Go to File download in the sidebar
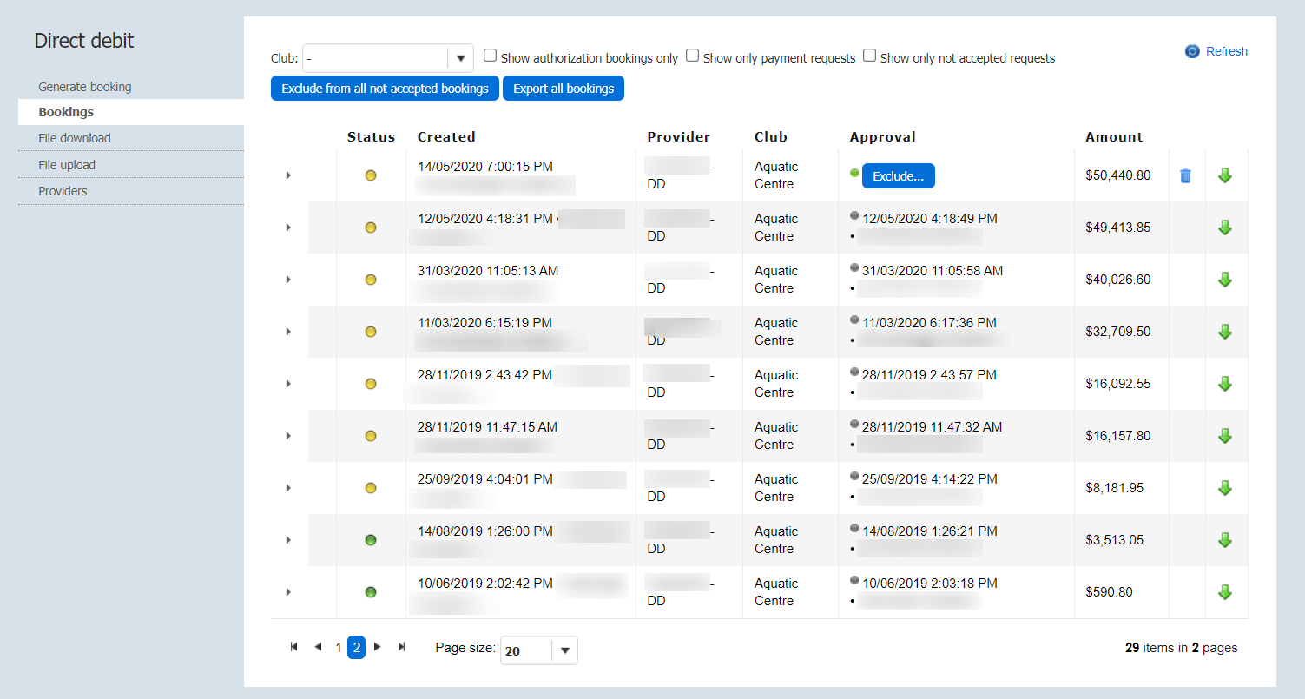Viewport: 1305px width, 699px height. pyautogui.click(x=75, y=138)
